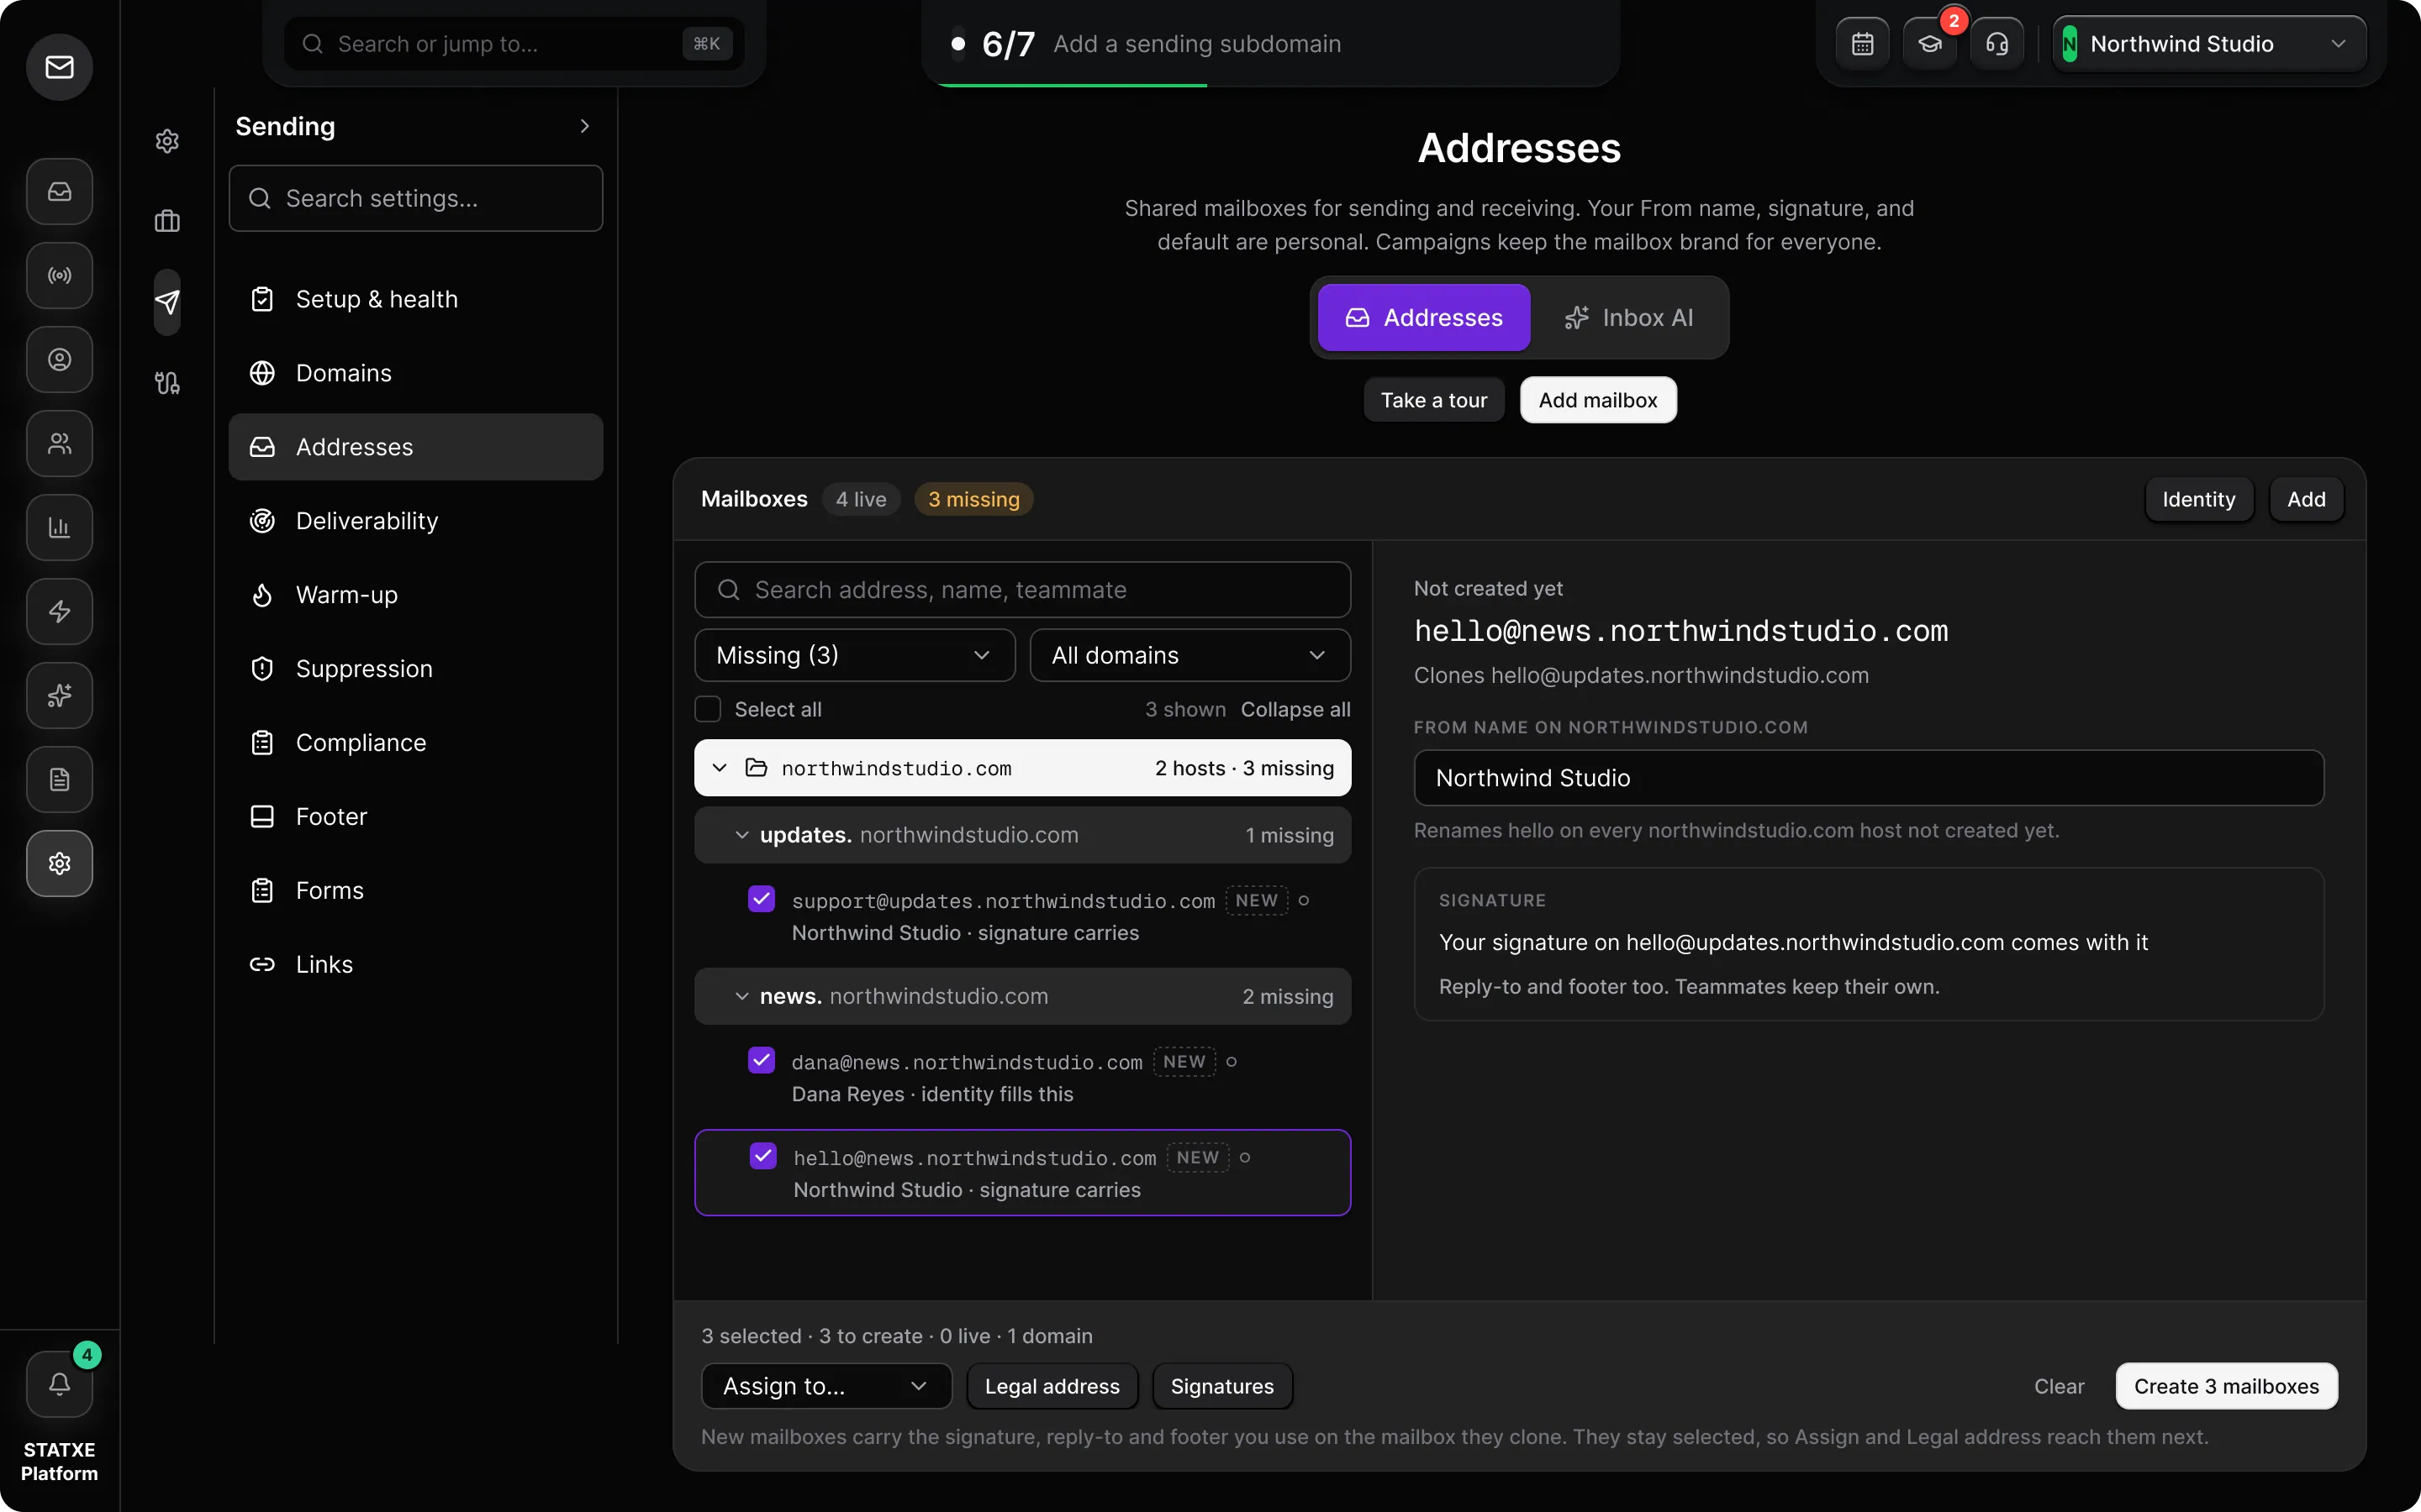Click the From name field Northwind Studio

[1868, 778]
